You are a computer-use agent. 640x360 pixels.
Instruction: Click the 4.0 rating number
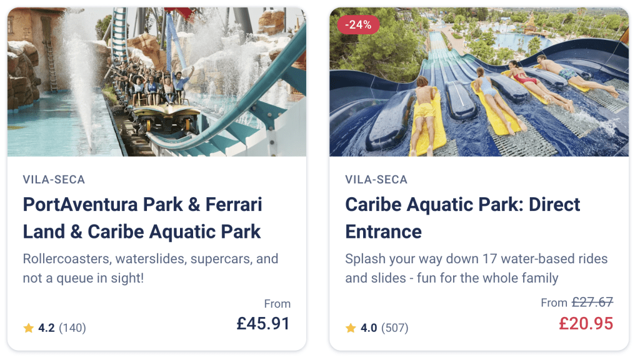[369, 328]
